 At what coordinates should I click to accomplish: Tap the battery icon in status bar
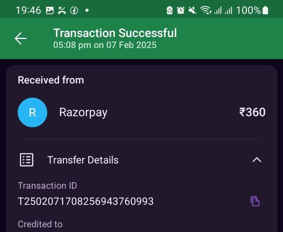[x=265, y=10]
